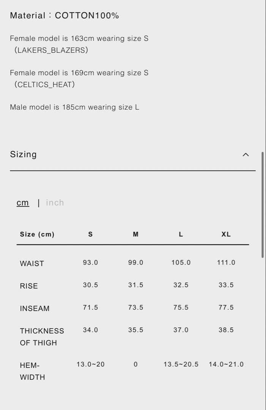Click the WAIST row label
This screenshot has width=266, height=410.
coord(32,263)
